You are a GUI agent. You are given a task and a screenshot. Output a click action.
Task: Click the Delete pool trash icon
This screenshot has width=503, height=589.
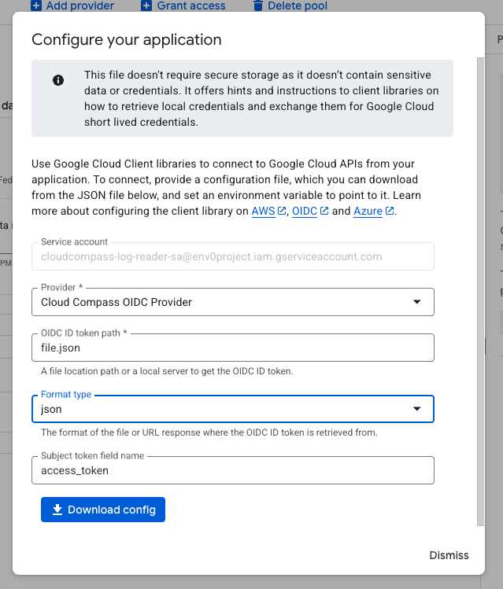pos(257,6)
